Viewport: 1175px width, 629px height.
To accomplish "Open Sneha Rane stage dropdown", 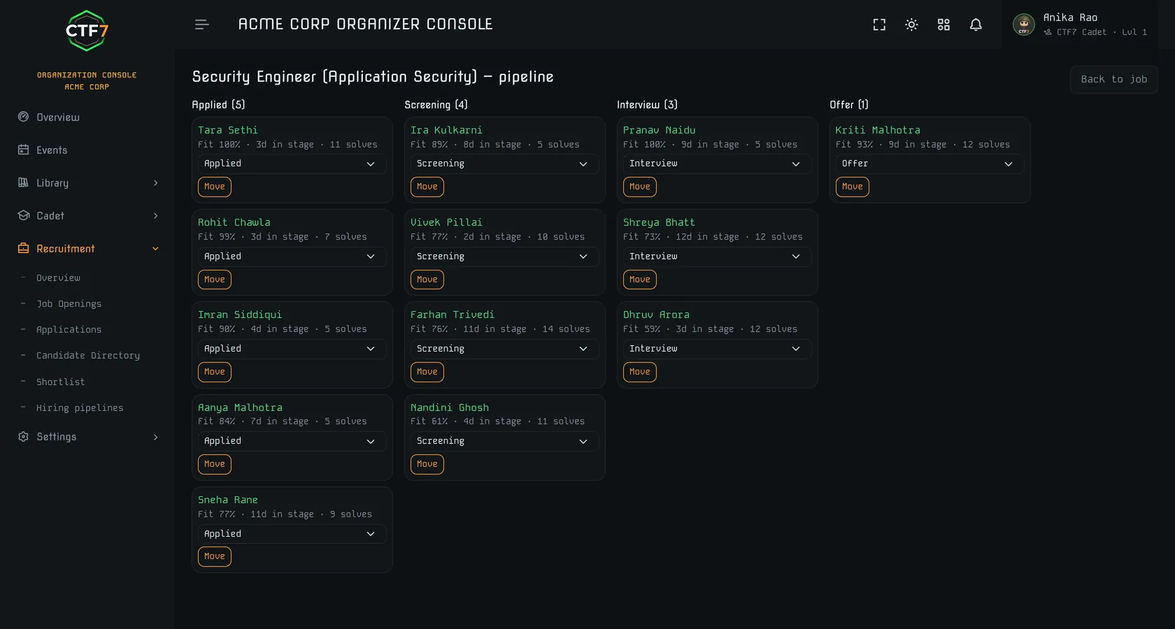I will coord(292,534).
